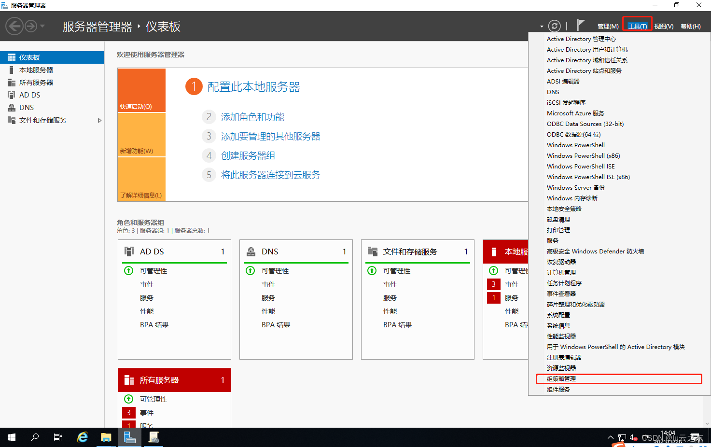
Task: Open 文件和存储服务 from the sidebar
Action: click(x=42, y=120)
